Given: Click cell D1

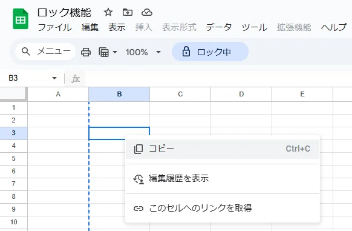Looking at the screenshot, I should click(x=241, y=108).
